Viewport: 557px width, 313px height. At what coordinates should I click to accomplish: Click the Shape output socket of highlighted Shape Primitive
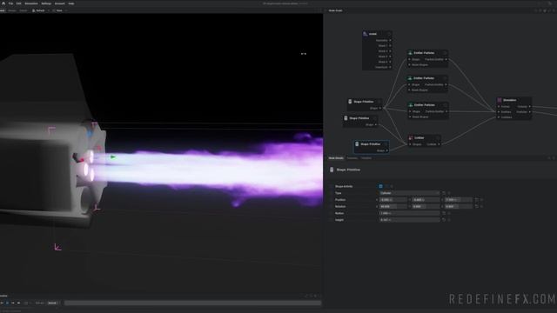coord(386,150)
